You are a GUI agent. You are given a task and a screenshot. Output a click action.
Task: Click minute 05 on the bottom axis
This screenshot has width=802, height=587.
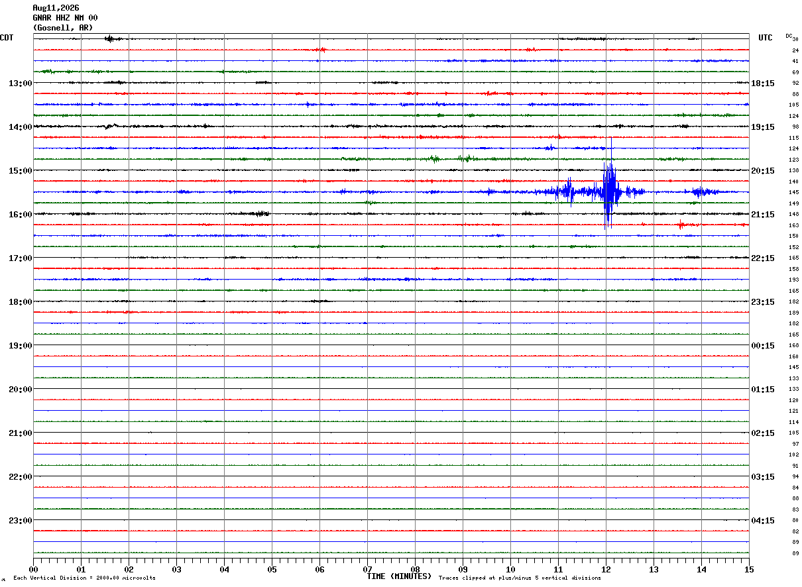click(x=272, y=569)
